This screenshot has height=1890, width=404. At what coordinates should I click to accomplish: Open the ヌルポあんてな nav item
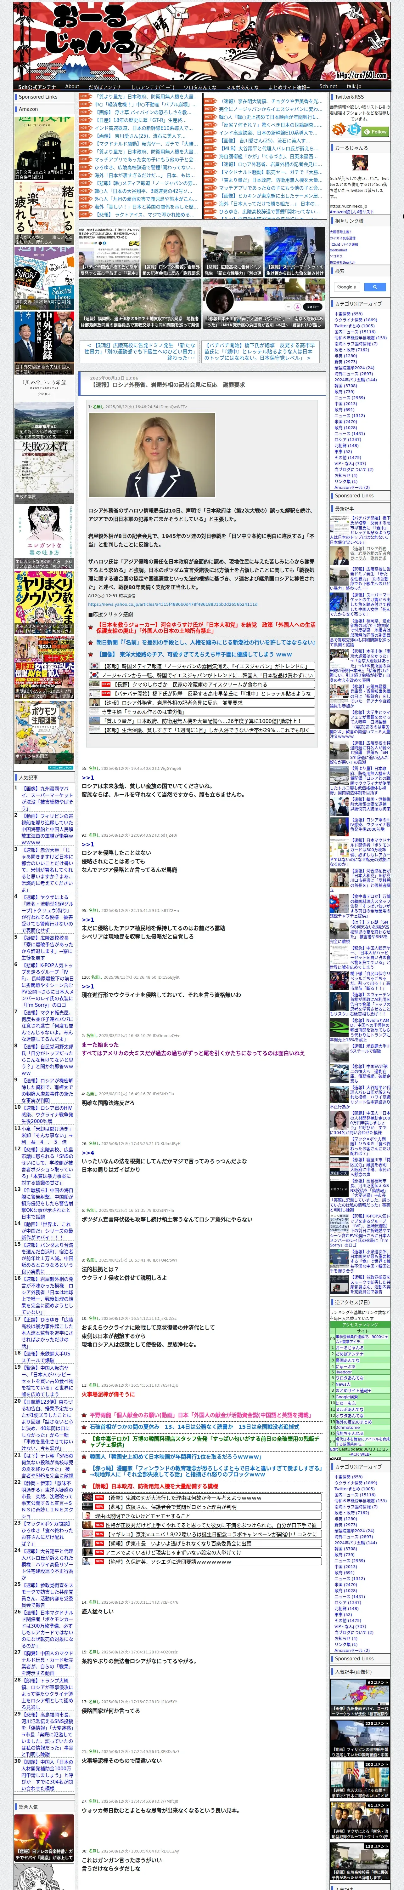tap(242, 87)
